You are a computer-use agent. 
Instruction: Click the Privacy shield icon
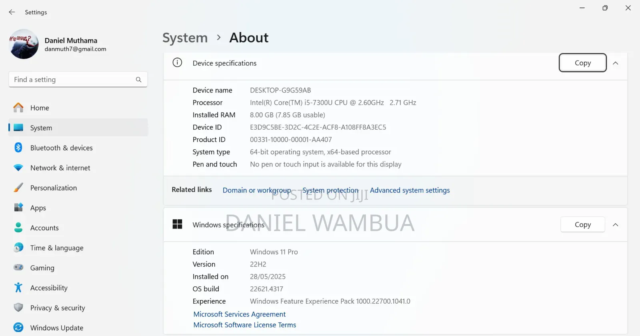(x=18, y=308)
